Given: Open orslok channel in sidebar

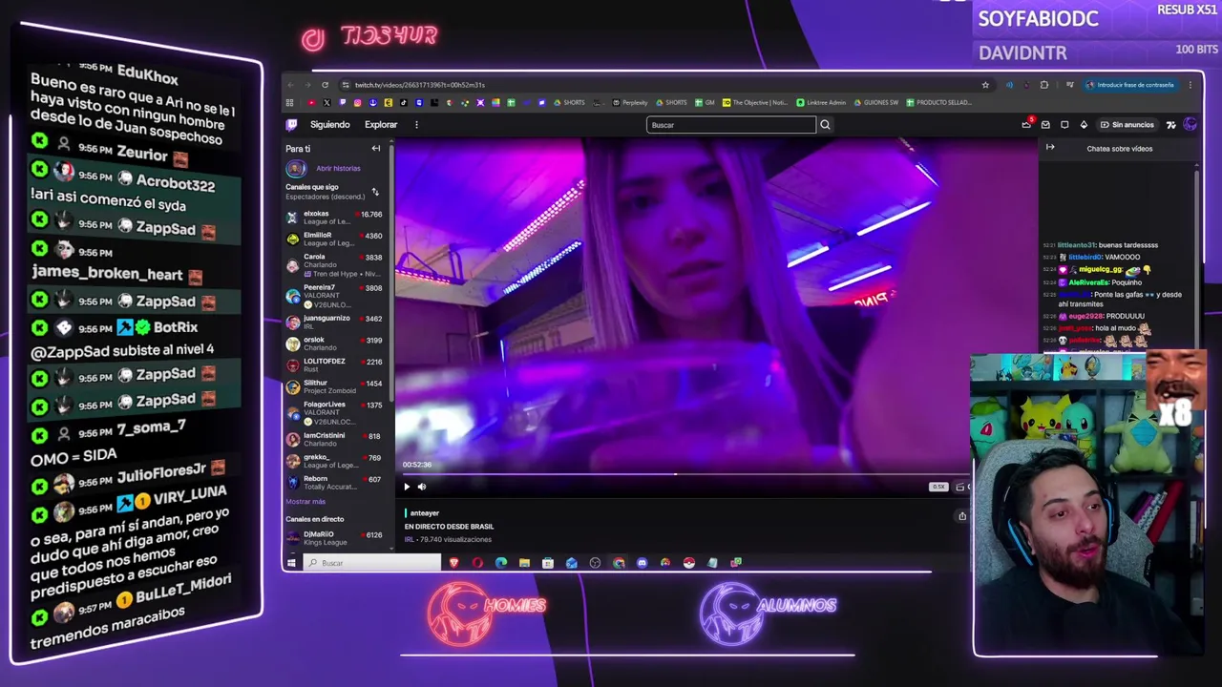Looking at the screenshot, I should (334, 343).
